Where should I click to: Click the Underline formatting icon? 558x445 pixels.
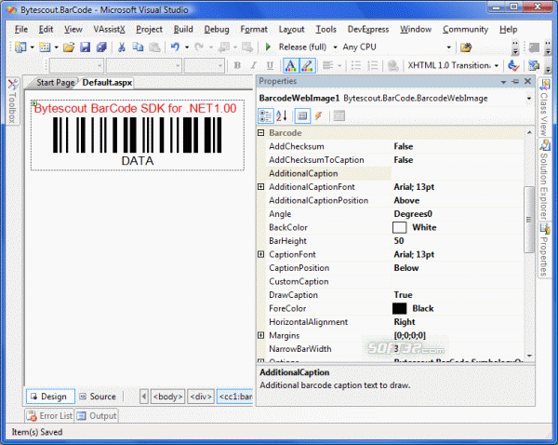[x=270, y=65]
